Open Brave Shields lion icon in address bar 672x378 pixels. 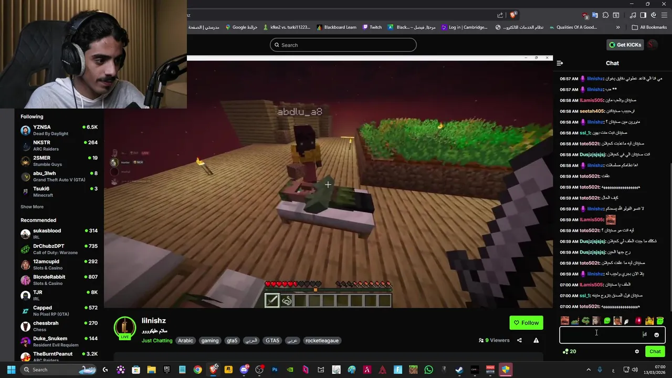513,15
